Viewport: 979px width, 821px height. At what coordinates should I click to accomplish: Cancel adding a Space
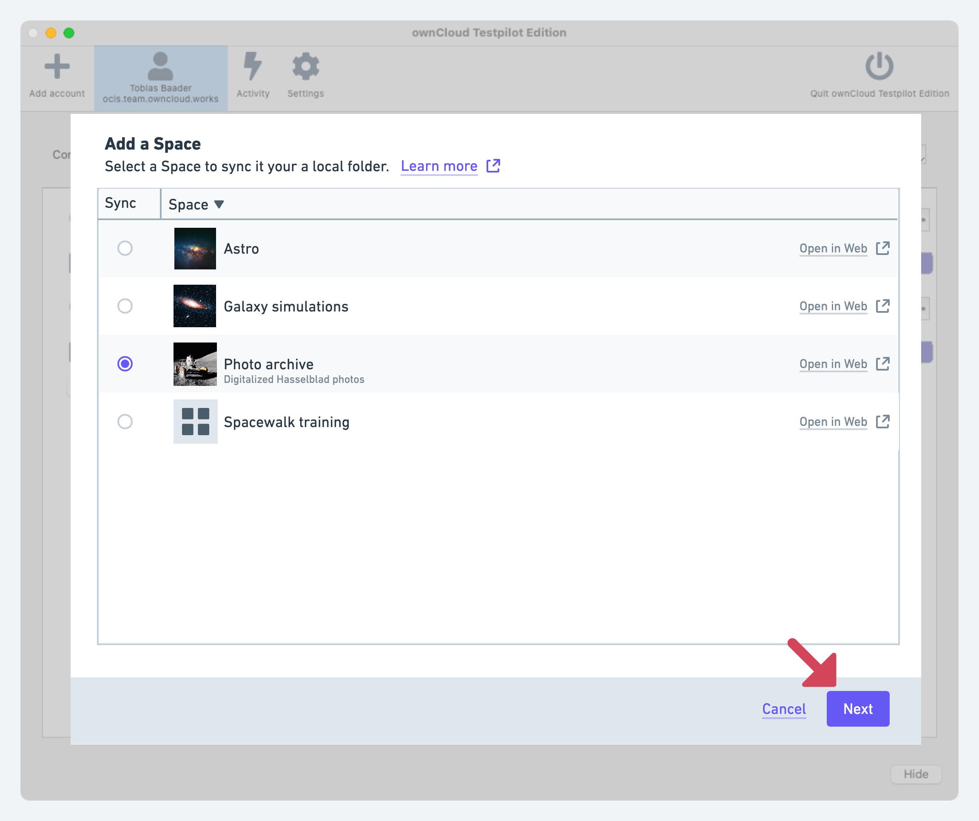(x=783, y=709)
